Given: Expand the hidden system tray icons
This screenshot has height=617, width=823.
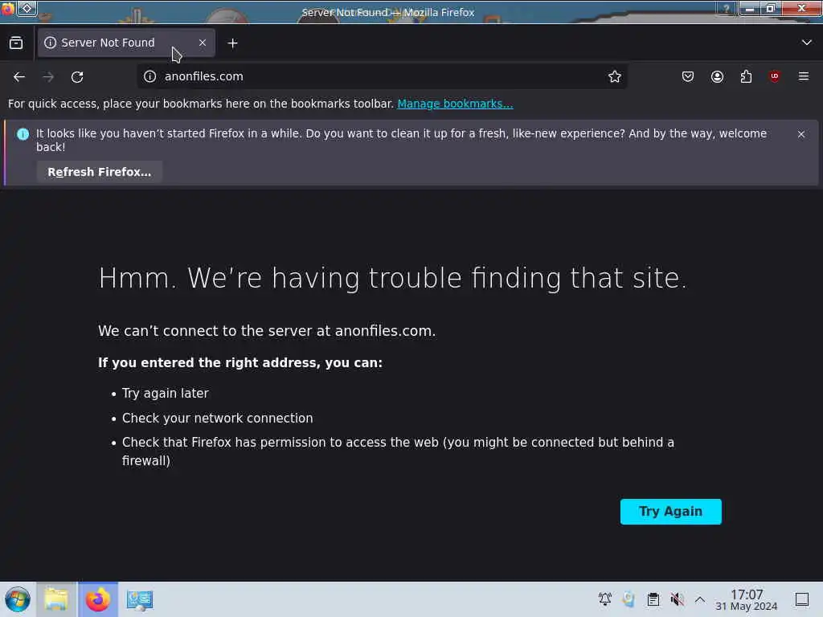Looking at the screenshot, I should coord(700,599).
